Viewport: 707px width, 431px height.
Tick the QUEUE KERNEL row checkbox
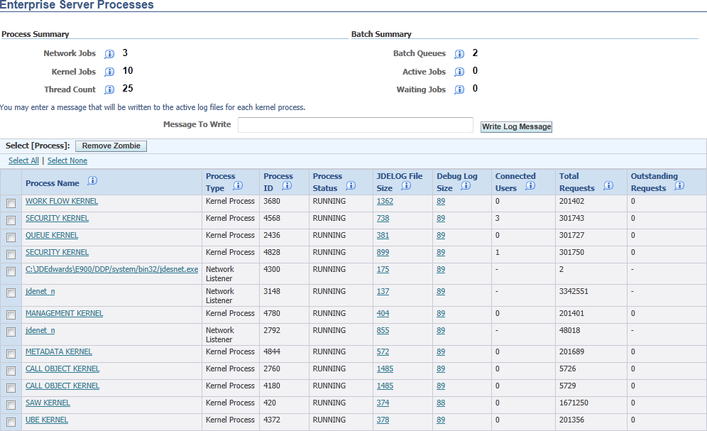(11, 238)
